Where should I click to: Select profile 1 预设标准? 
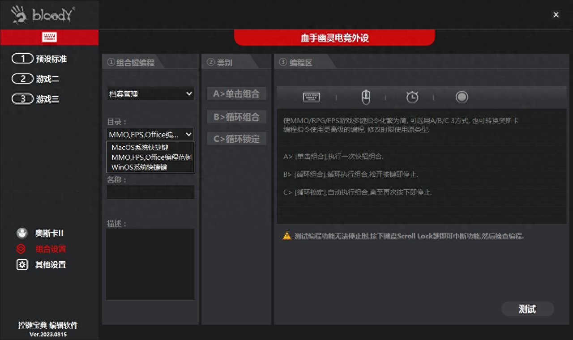39,59
